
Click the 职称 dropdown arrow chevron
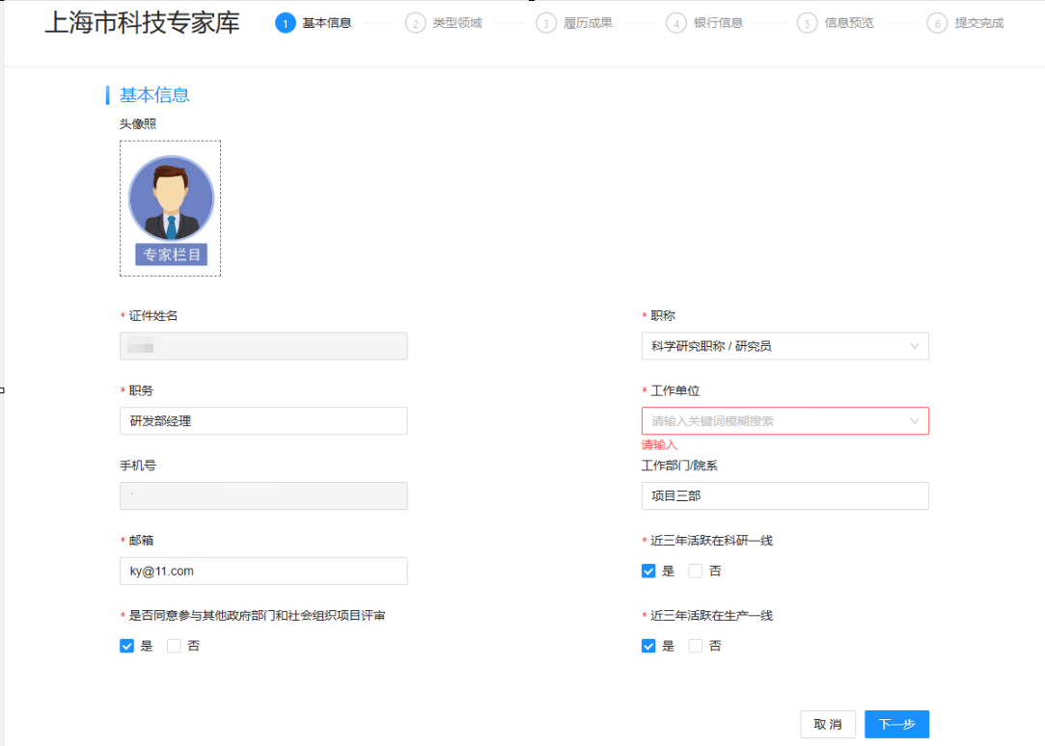[x=914, y=346]
